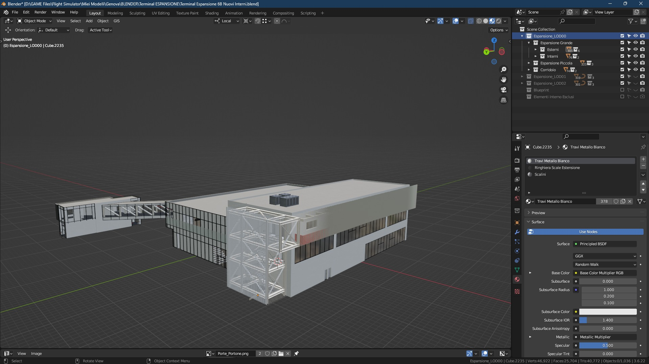Screen dimensions: 649x364
Task: Open the Drag Active Tool dropdown
Action: 100,30
